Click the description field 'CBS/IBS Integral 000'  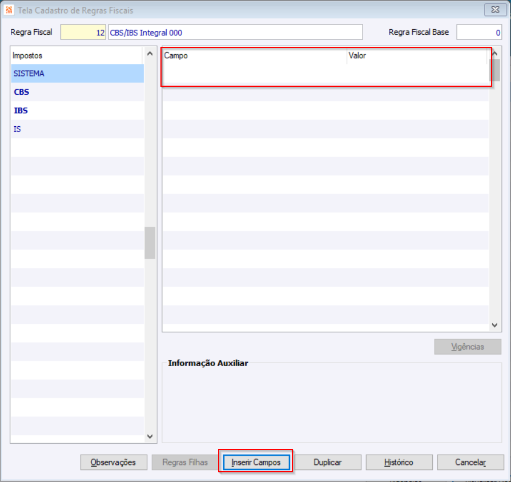point(235,32)
